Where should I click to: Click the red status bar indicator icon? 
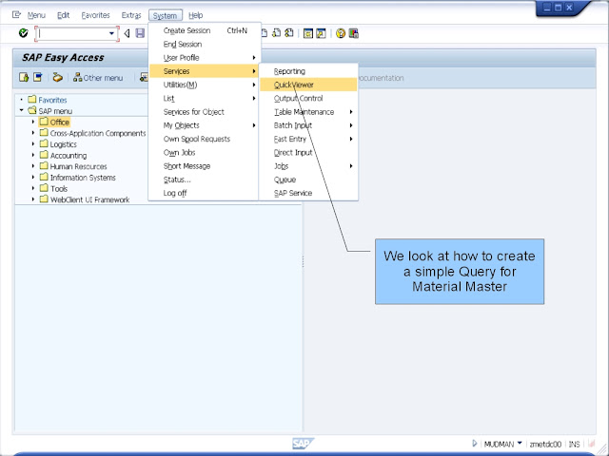pyautogui.click(x=592, y=444)
